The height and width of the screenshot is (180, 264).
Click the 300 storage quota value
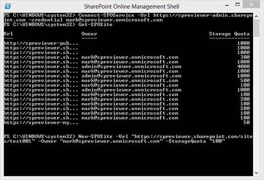(245, 57)
